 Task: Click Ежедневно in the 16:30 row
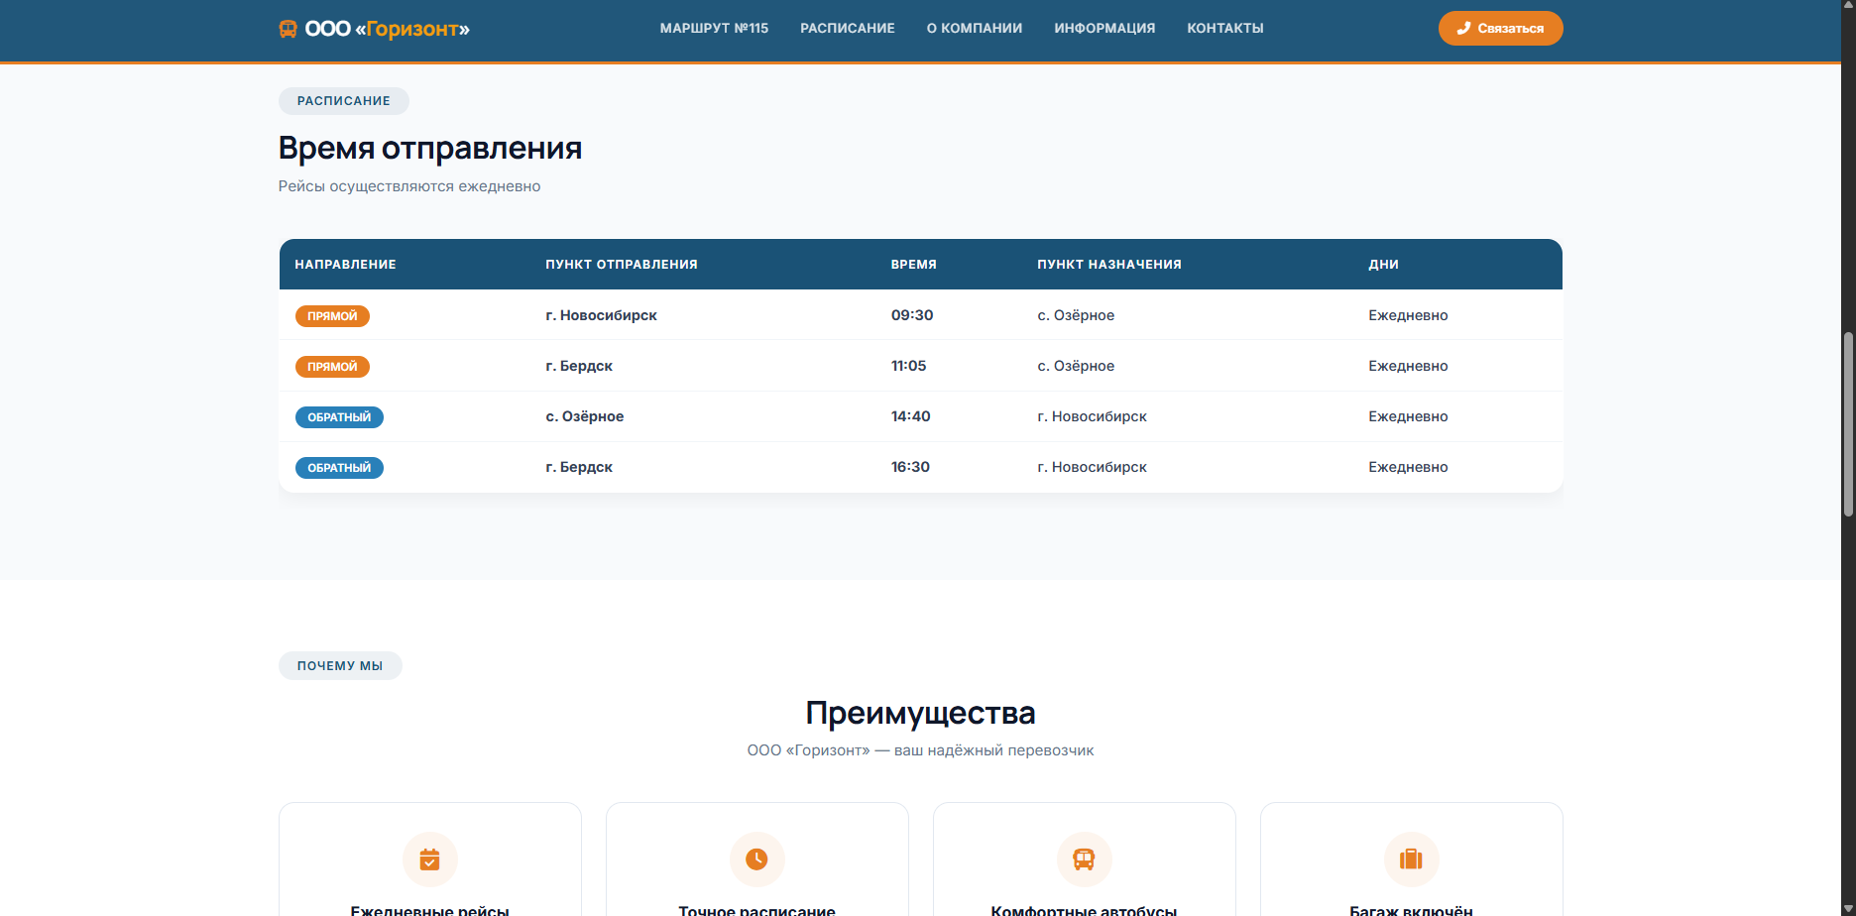[x=1408, y=467]
